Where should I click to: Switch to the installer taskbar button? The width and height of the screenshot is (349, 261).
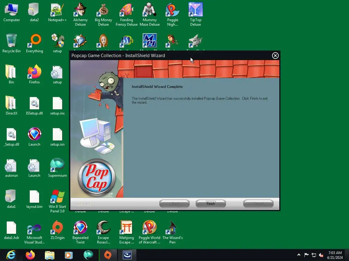tap(127, 255)
